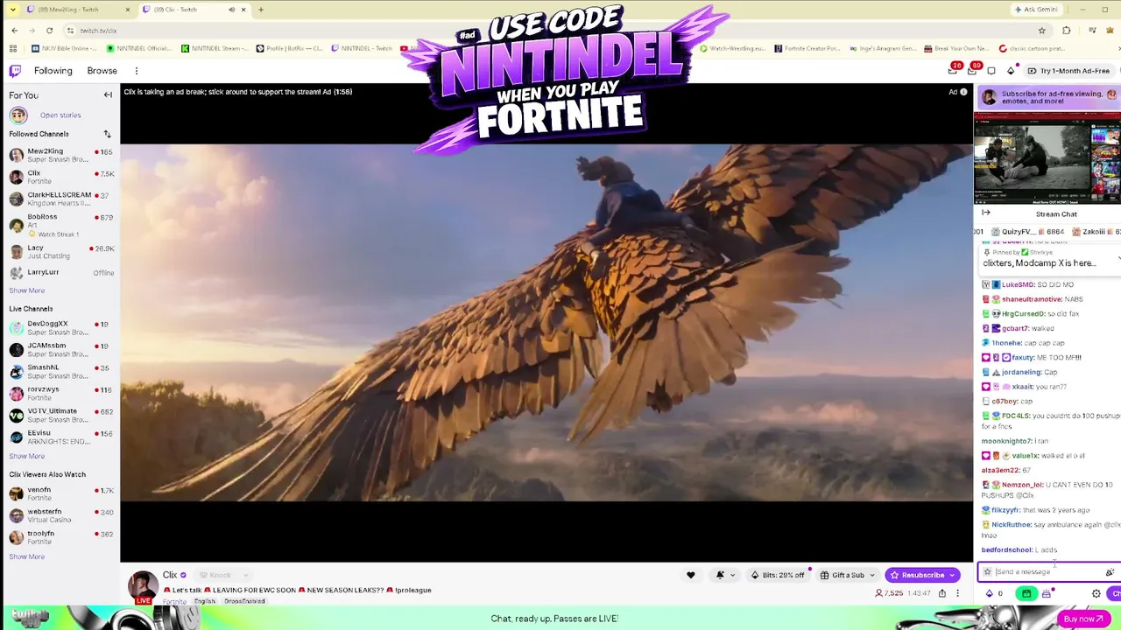This screenshot has width=1121, height=630.
Task: Open the browser apps grid icon
Action: 15,48
